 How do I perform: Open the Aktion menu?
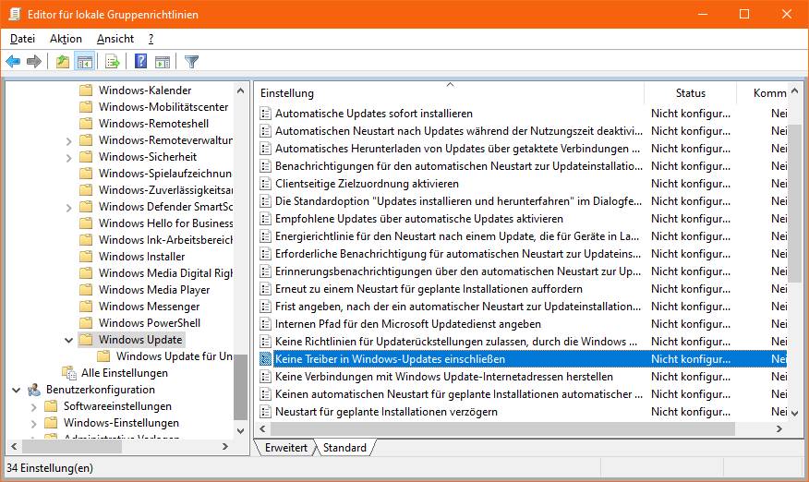point(66,39)
